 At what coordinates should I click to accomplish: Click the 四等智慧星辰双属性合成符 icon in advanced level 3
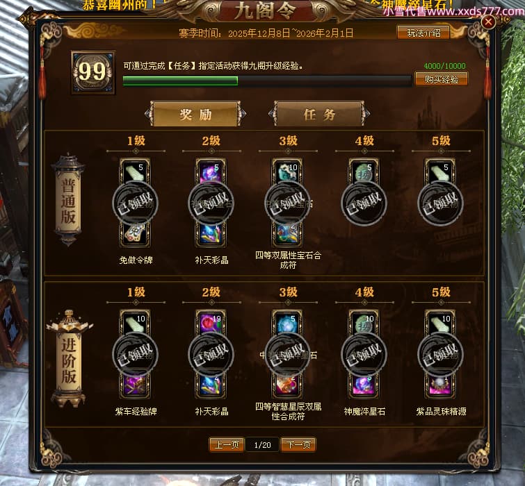(x=287, y=385)
